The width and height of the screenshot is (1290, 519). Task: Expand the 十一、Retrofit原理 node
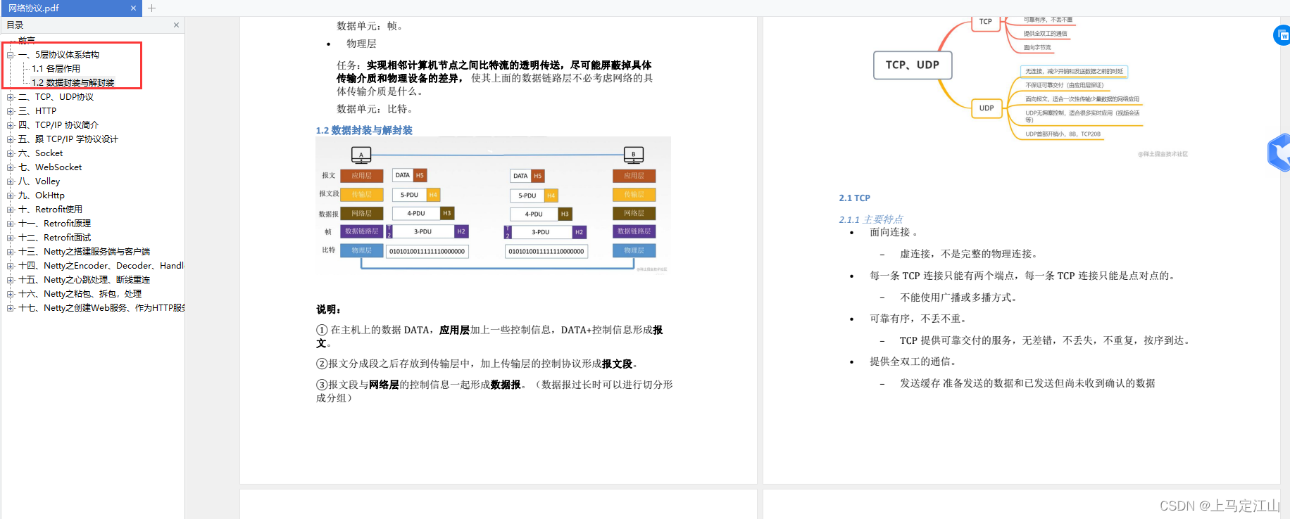[11, 224]
